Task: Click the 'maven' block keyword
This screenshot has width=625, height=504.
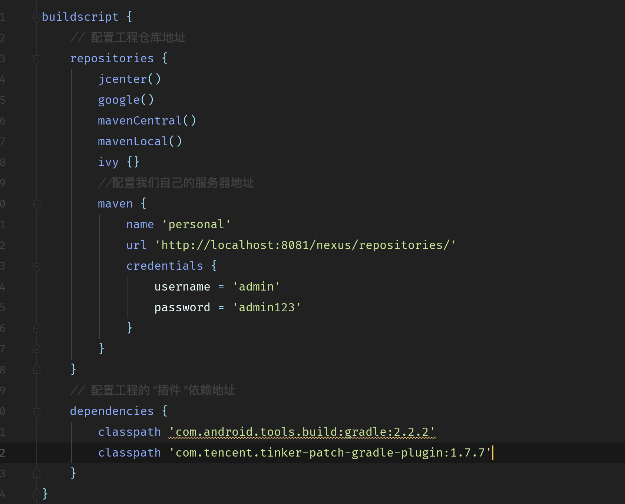Action: click(115, 203)
